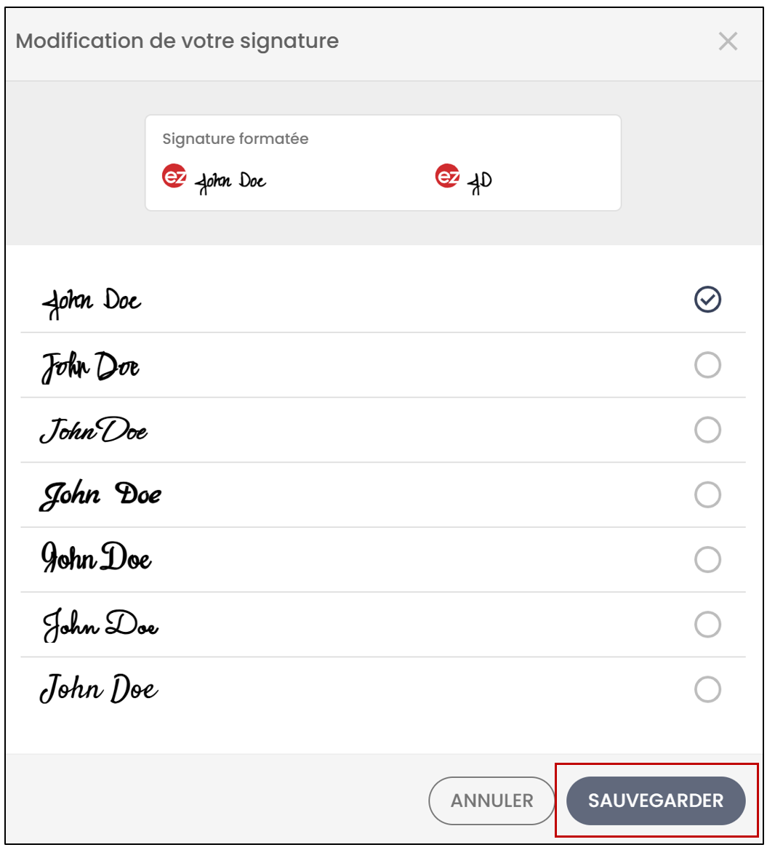Click the second John Doe signature sample

pos(91,367)
